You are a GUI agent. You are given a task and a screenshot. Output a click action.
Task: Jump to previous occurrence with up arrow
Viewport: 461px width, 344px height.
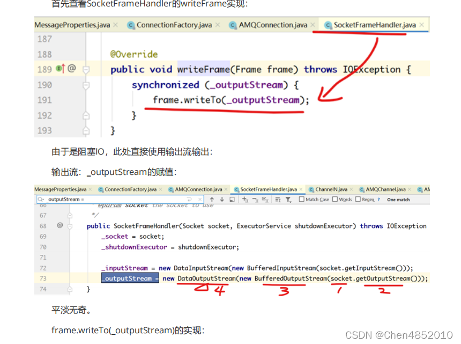tap(212, 200)
